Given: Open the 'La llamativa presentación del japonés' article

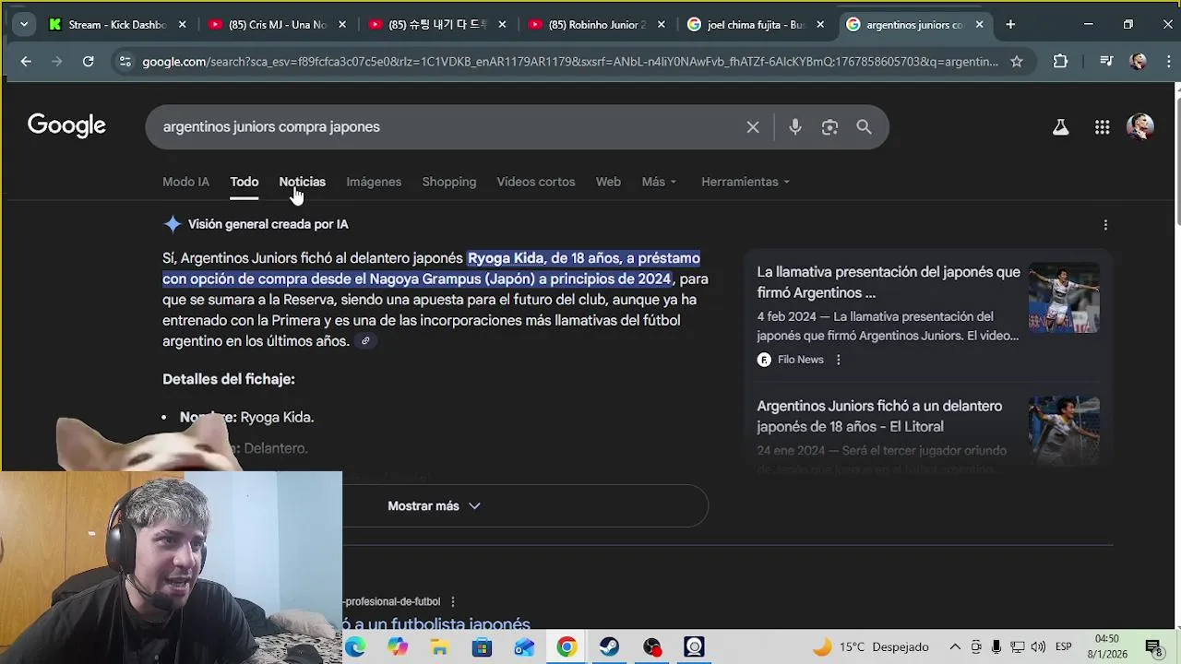Looking at the screenshot, I should (x=889, y=282).
